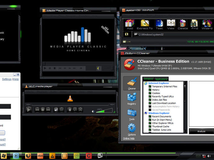Click the VLC seek bar
This screenshot has width=214, height=160.
tap(70, 105)
